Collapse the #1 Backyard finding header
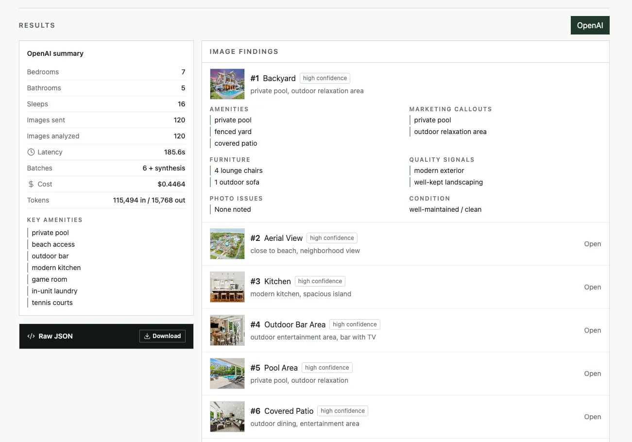 405,84
